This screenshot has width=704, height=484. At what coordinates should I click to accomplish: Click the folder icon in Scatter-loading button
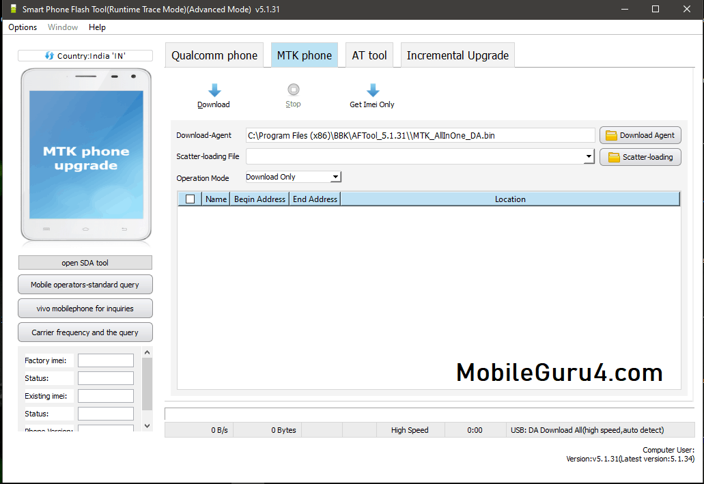tap(614, 157)
